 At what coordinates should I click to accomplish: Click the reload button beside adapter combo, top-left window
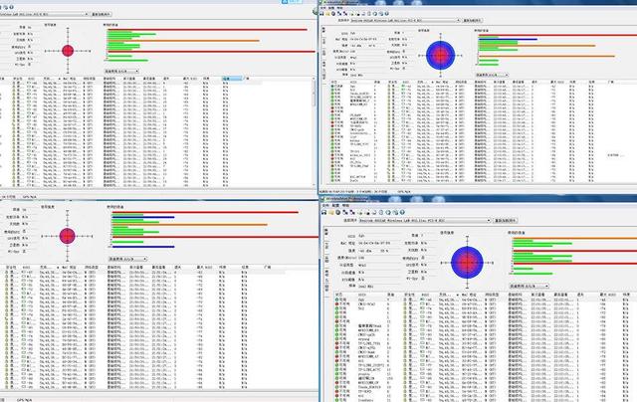101,14
